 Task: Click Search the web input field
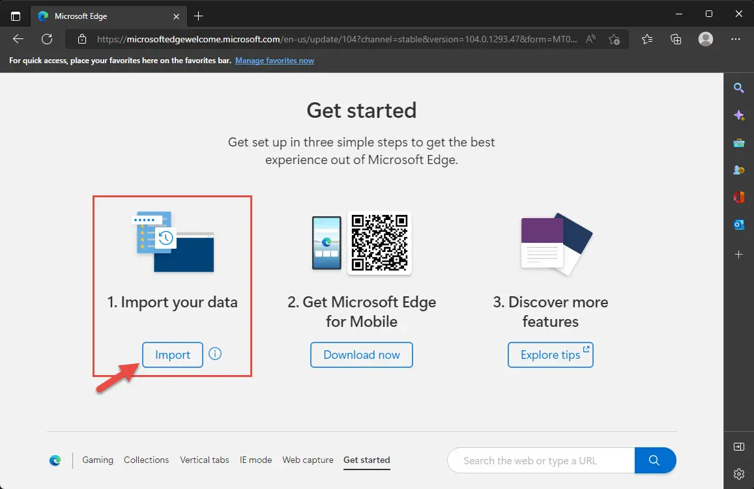click(x=541, y=460)
